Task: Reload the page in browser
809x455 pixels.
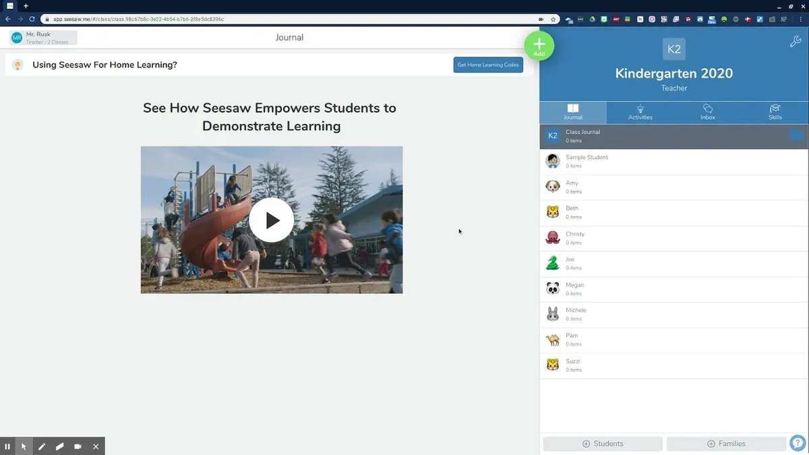Action: click(x=32, y=20)
